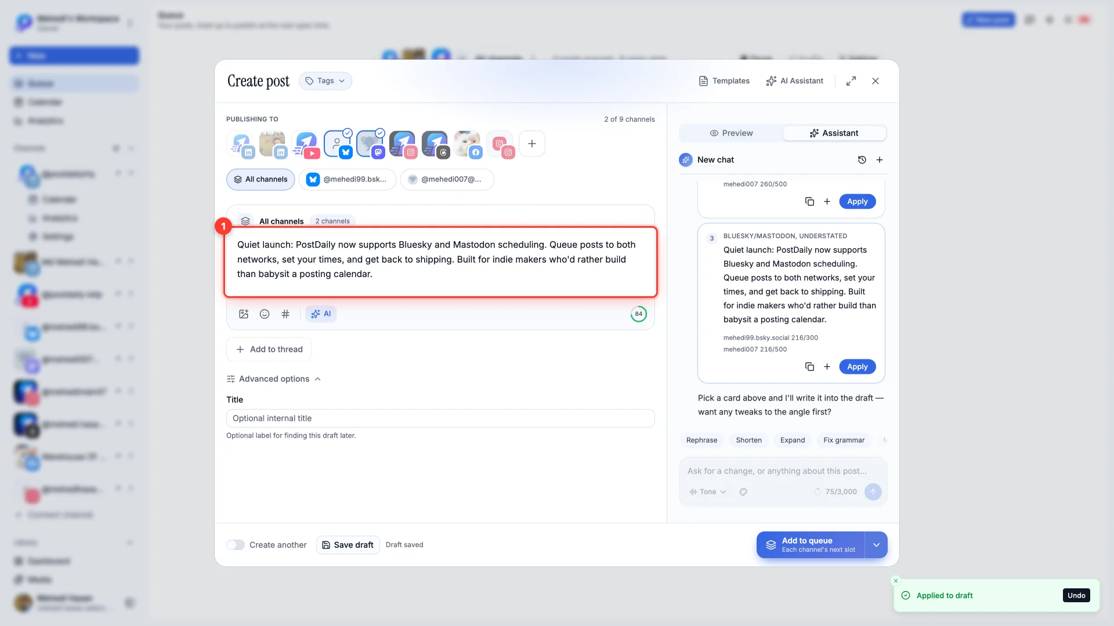Image resolution: width=1114 pixels, height=626 pixels.
Task: Copy the Bluesky/Mastodon understated suggestion
Action: (x=809, y=367)
